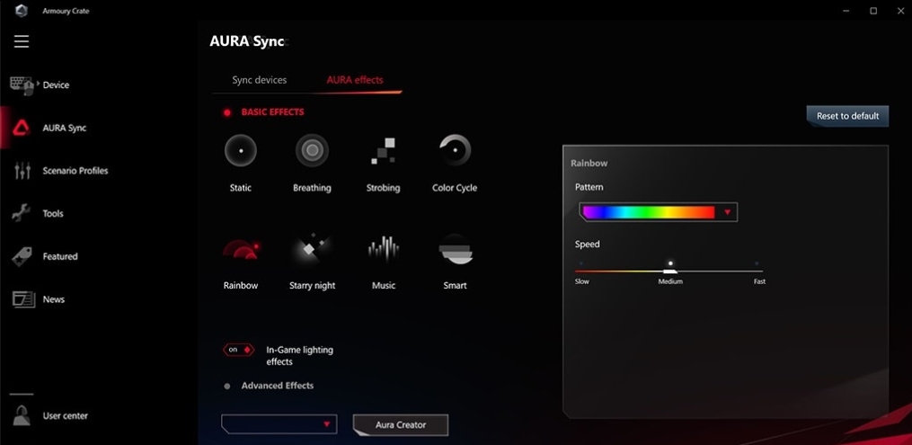912x445 pixels.
Task: Select the Strobing lighting effect
Action: coord(384,151)
